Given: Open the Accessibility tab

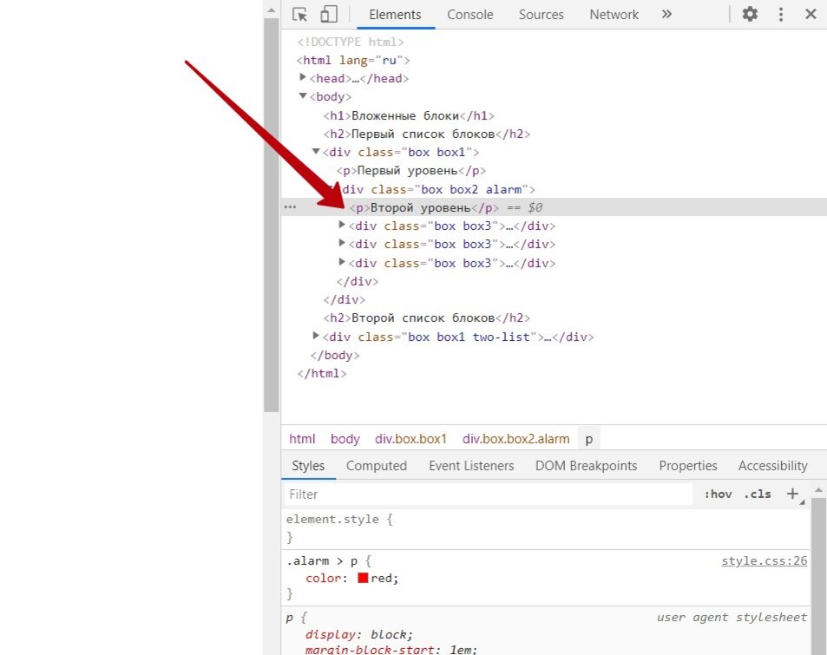Looking at the screenshot, I should 771,465.
